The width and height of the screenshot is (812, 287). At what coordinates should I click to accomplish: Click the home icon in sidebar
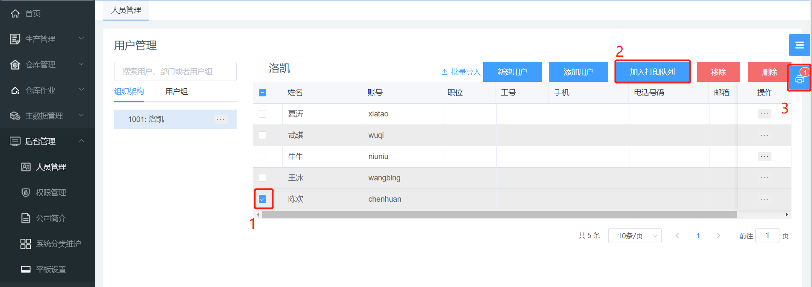coord(15,14)
